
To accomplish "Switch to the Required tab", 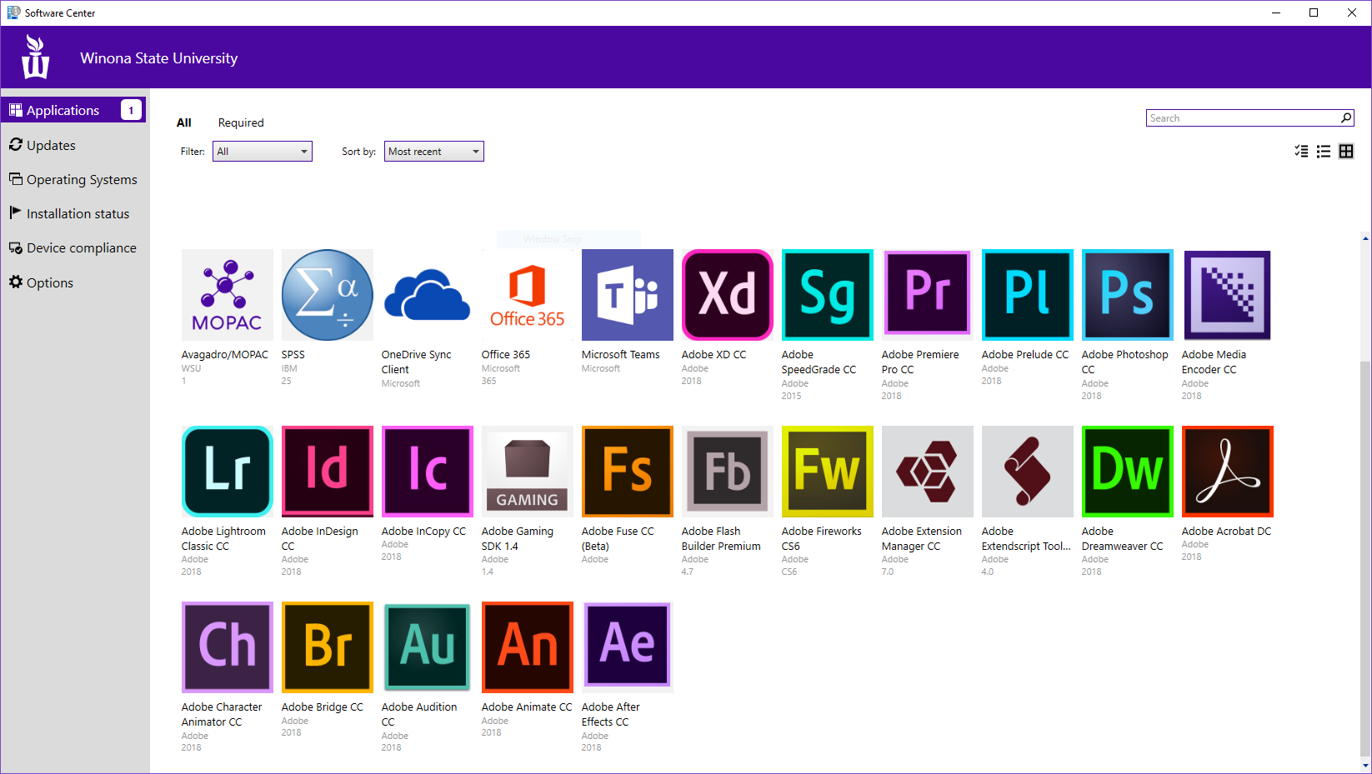I will (x=241, y=122).
